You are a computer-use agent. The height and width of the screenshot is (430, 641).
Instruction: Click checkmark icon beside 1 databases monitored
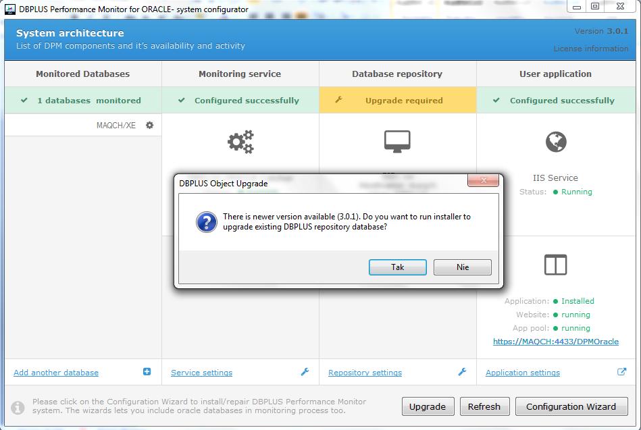pyautogui.click(x=24, y=100)
